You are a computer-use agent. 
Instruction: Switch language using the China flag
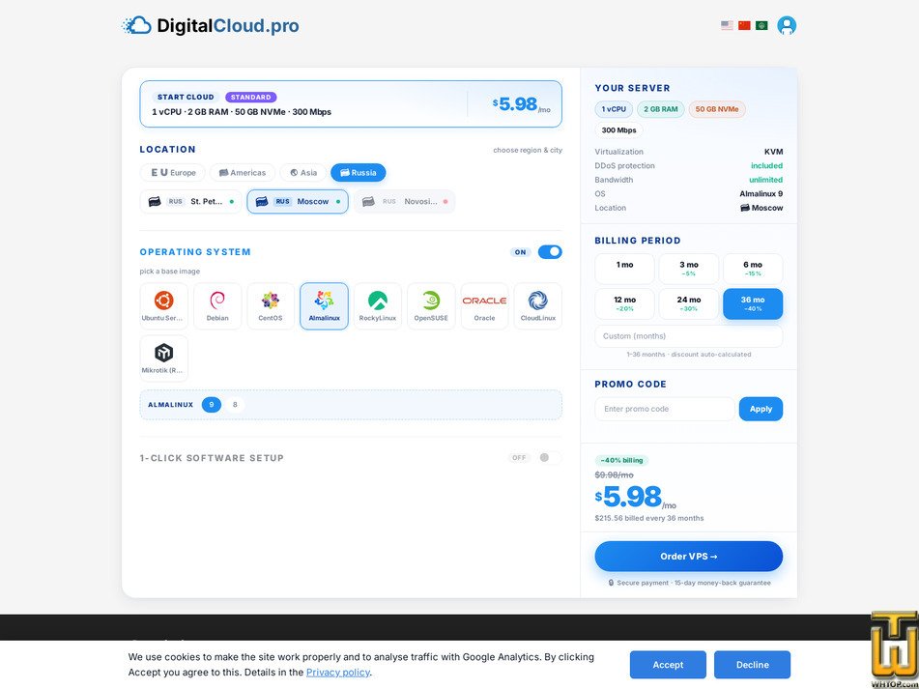(x=744, y=26)
